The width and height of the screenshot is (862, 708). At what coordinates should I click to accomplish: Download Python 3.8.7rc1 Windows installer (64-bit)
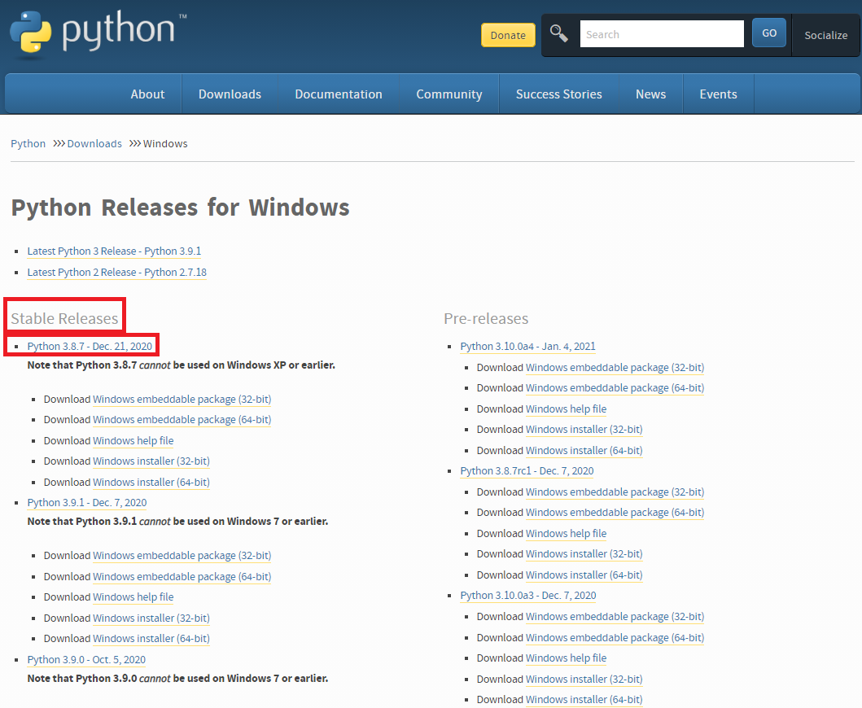pyautogui.click(x=584, y=575)
